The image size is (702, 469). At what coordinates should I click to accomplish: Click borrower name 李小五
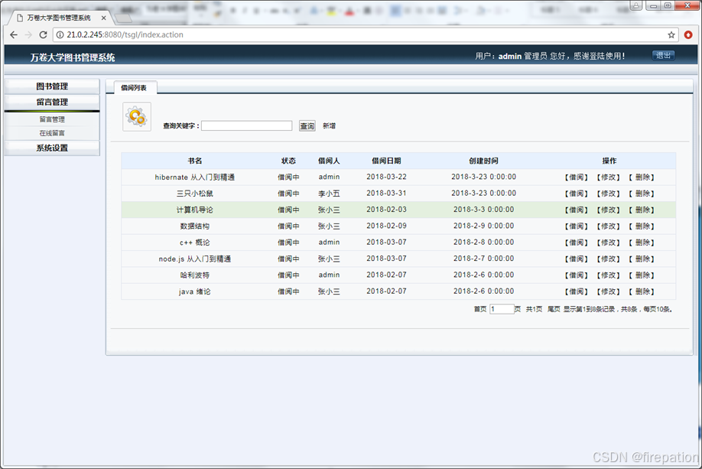tap(329, 194)
